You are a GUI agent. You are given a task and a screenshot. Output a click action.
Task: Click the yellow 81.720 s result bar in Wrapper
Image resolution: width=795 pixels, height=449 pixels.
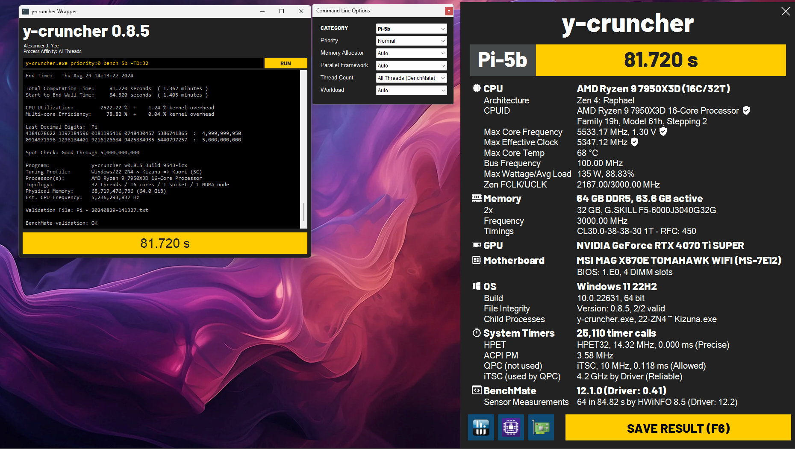(x=165, y=243)
